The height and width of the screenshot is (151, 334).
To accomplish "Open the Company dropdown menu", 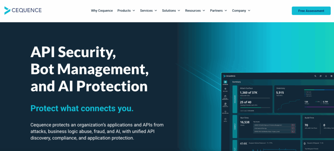I will (241, 10).
